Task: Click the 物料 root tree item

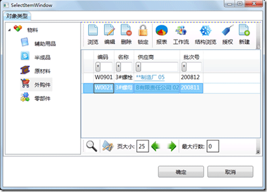Action: pyautogui.click(x=33, y=30)
